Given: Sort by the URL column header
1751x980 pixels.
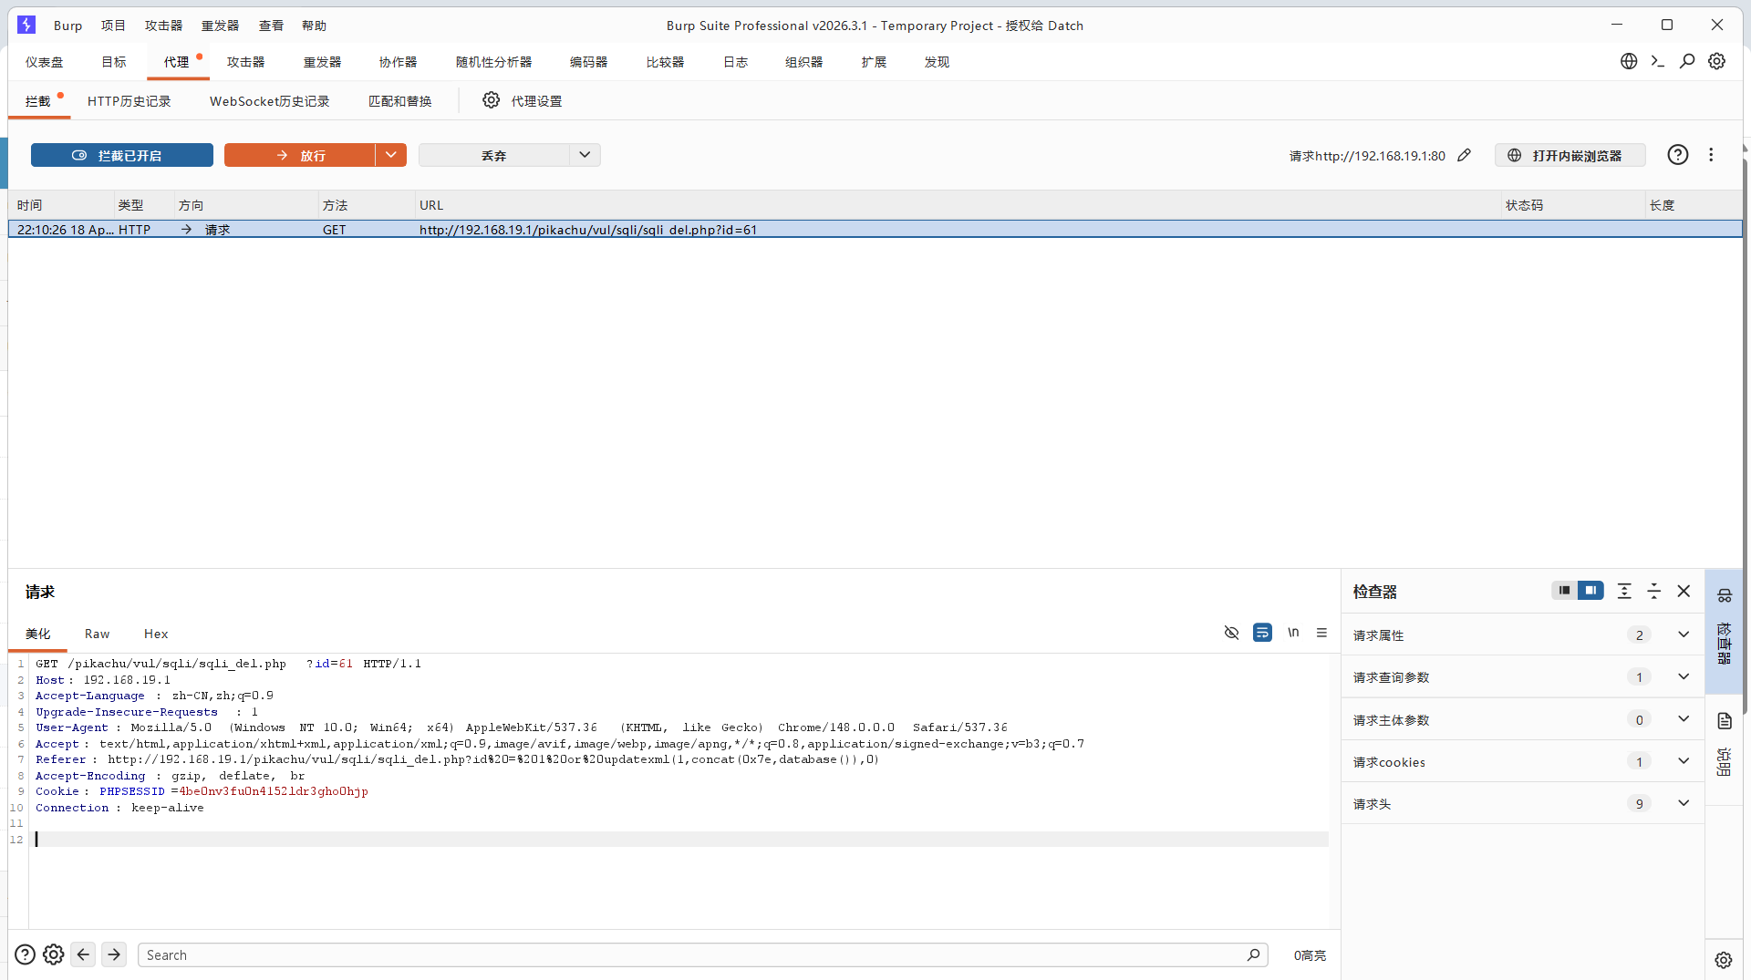Looking at the screenshot, I should (958, 205).
